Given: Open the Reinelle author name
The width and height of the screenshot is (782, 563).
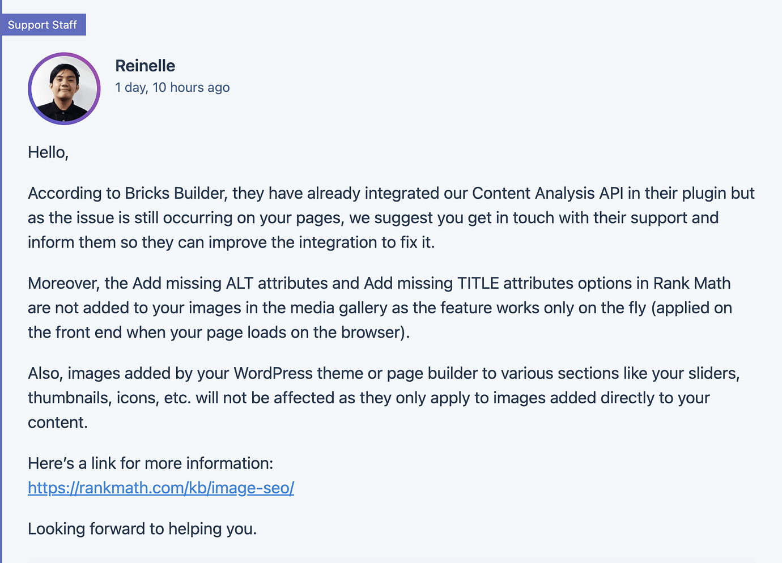Looking at the screenshot, I should coord(145,66).
